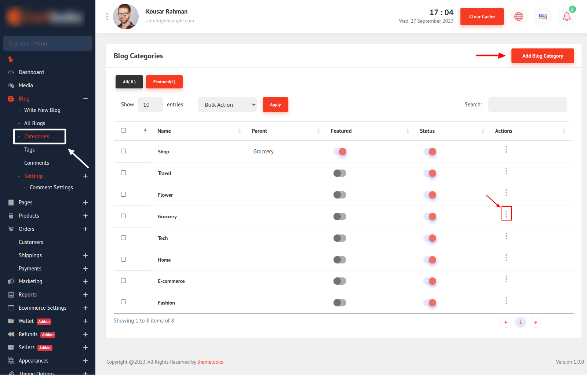This screenshot has width=587, height=375.
Task: Open Tags in the Blog submenu
Action: [29, 150]
